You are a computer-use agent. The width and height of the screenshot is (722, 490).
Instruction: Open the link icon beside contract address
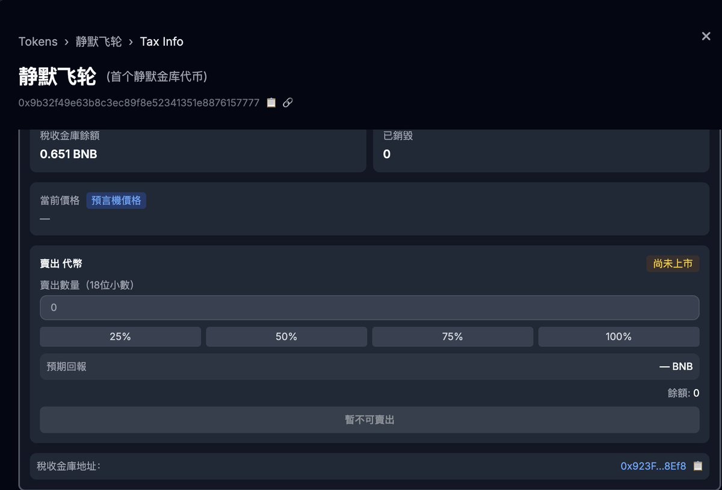(x=288, y=103)
